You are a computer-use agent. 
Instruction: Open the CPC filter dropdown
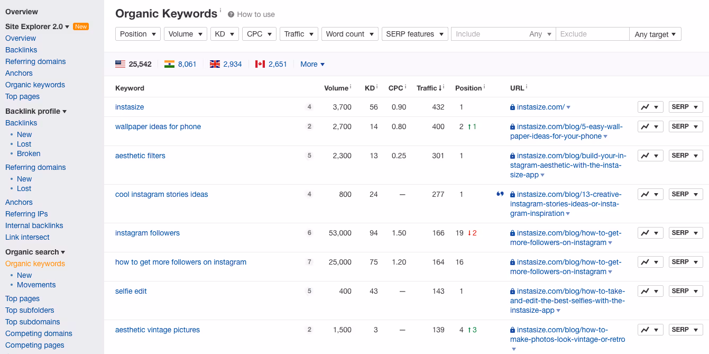point(259,34)
